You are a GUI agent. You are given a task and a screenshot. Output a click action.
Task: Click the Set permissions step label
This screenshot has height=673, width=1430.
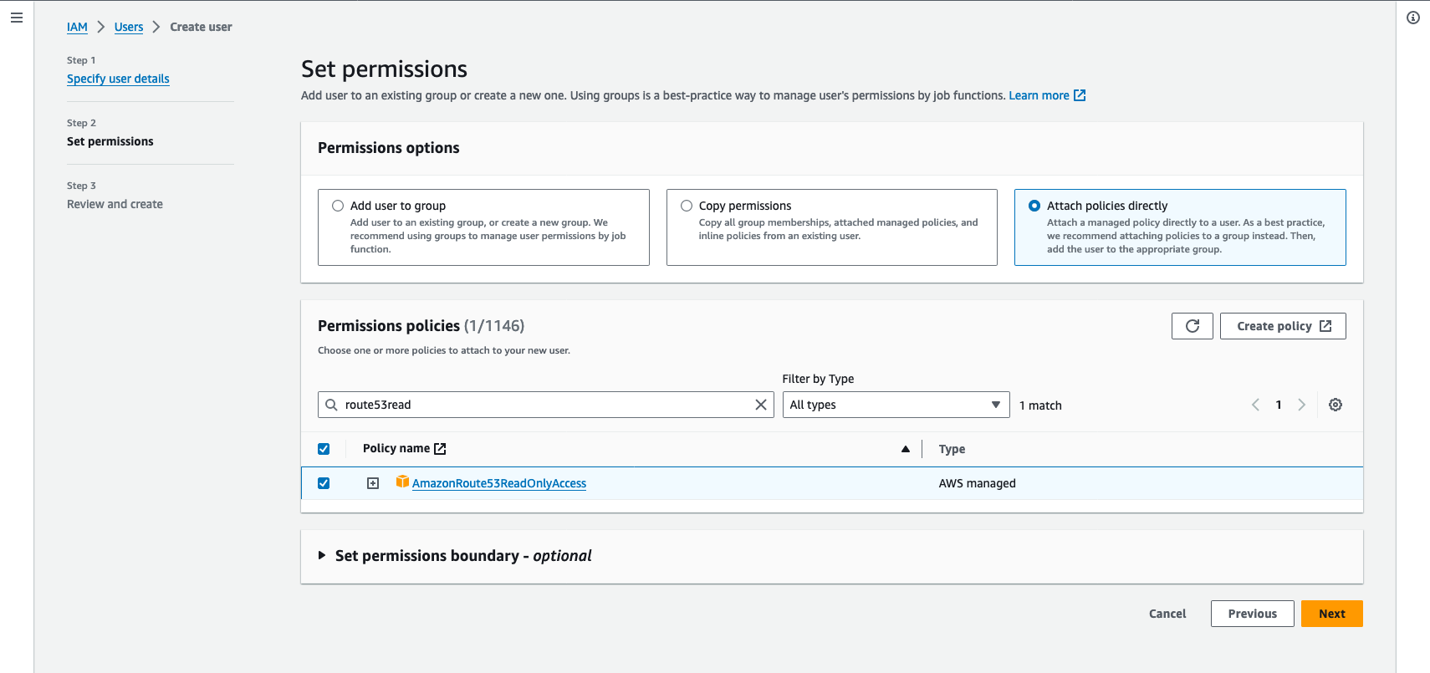coord(110,141)
